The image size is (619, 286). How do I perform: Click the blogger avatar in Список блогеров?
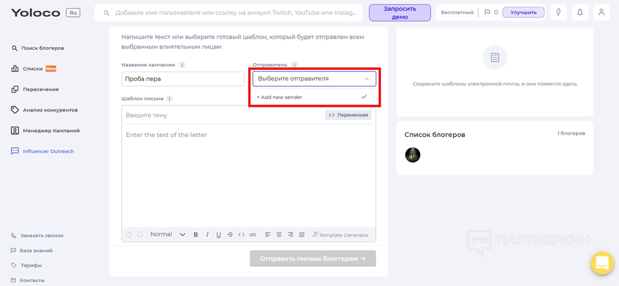click(412, 155)
